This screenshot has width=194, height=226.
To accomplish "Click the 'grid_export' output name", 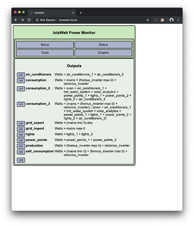I will tap(35, 123).
